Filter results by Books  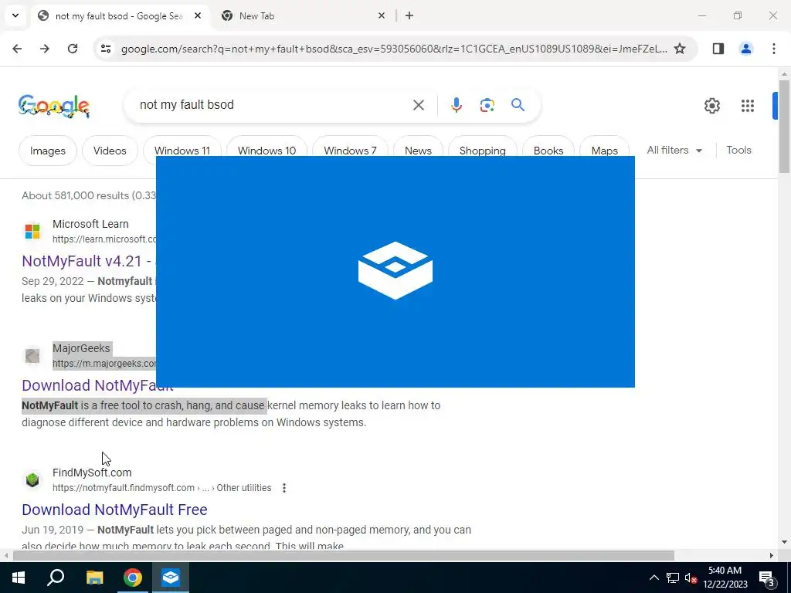coord(548,146)
